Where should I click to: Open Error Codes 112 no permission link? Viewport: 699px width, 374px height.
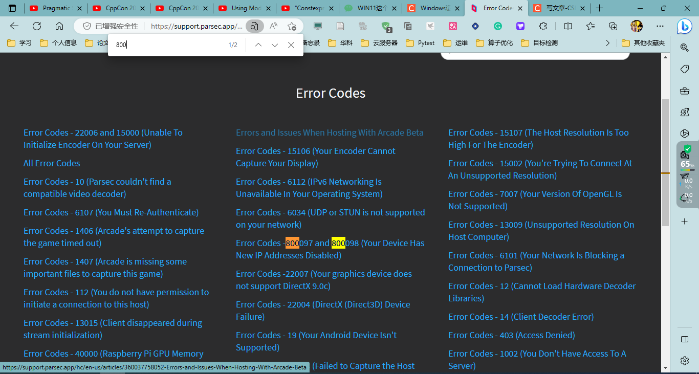coord(116,298)
